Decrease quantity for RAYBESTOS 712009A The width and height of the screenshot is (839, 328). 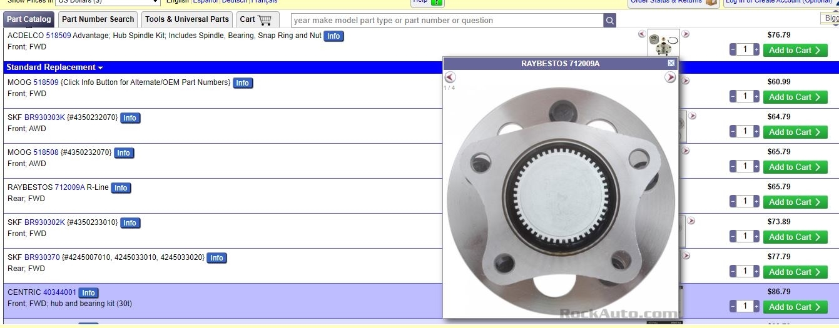pos(733,202)
